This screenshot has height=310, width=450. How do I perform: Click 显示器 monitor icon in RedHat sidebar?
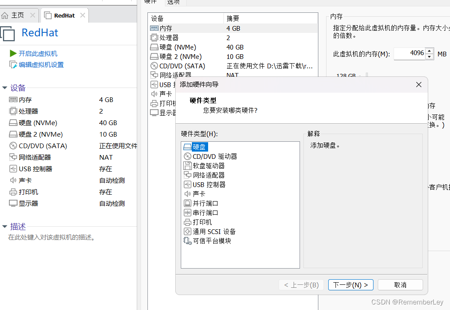click(x=13, y=203)
